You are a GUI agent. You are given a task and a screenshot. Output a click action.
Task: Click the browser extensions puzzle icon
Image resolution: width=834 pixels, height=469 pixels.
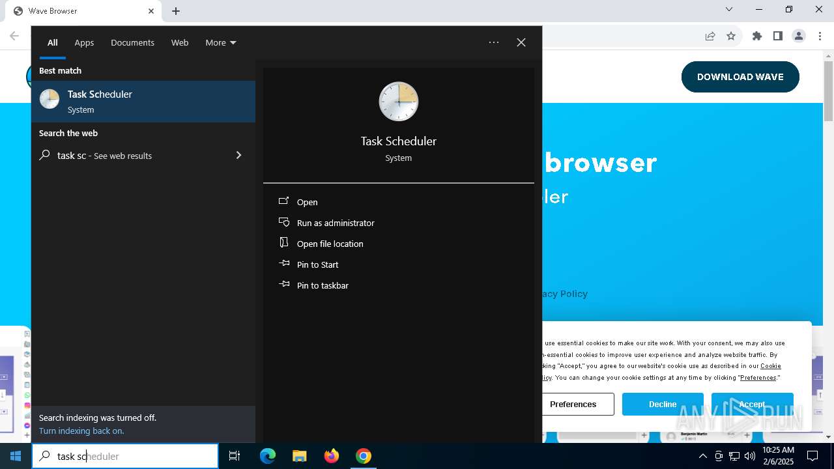(757, 36)
